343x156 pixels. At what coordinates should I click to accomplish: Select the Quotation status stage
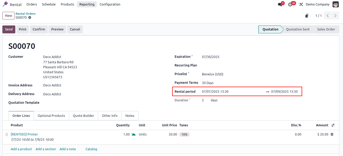(x=270, y=29)
